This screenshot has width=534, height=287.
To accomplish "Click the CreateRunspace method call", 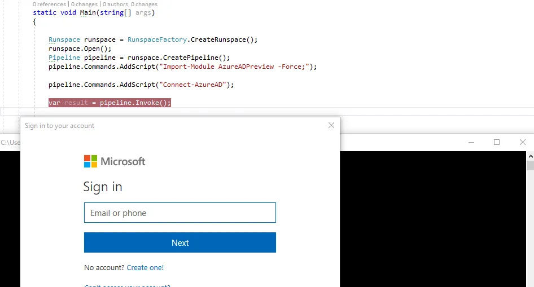I will tap(218, 39).
